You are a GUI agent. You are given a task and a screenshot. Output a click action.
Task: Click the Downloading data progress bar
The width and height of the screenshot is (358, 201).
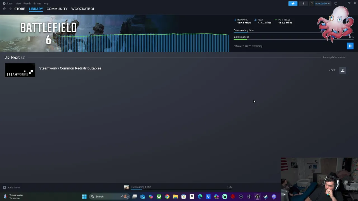click(x=293, y=33)
